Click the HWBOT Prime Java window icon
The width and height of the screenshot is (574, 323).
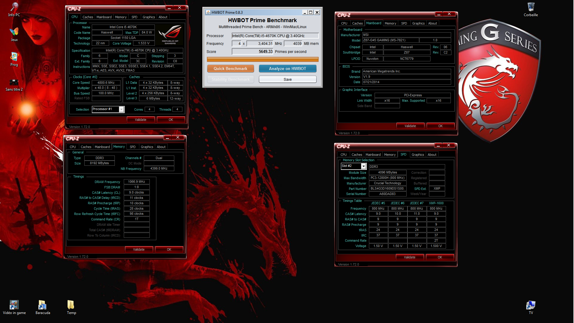pyautogui.click(x=208, y=12)
